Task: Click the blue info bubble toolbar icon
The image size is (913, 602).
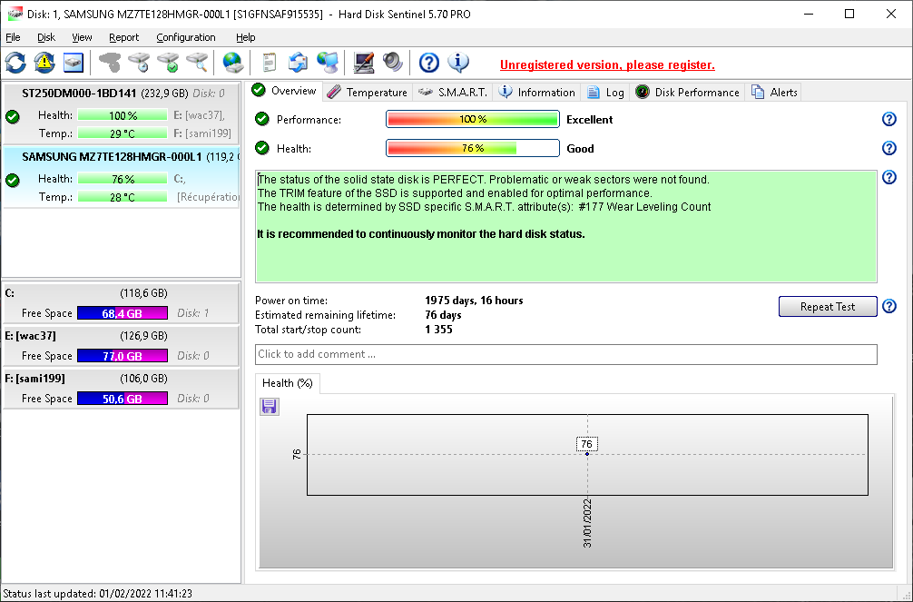Action: [458, 63]
